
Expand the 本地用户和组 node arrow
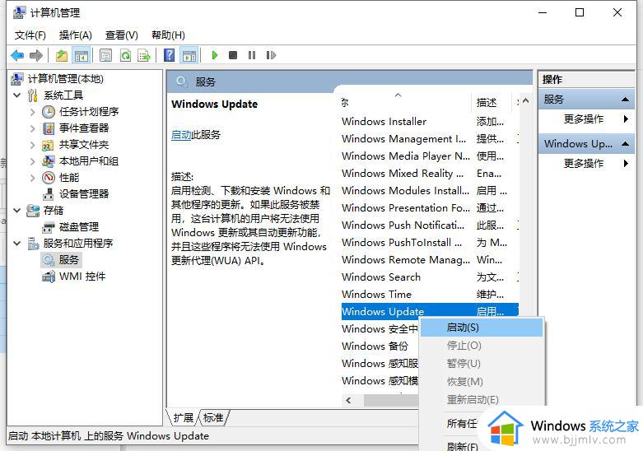(33, 160)
